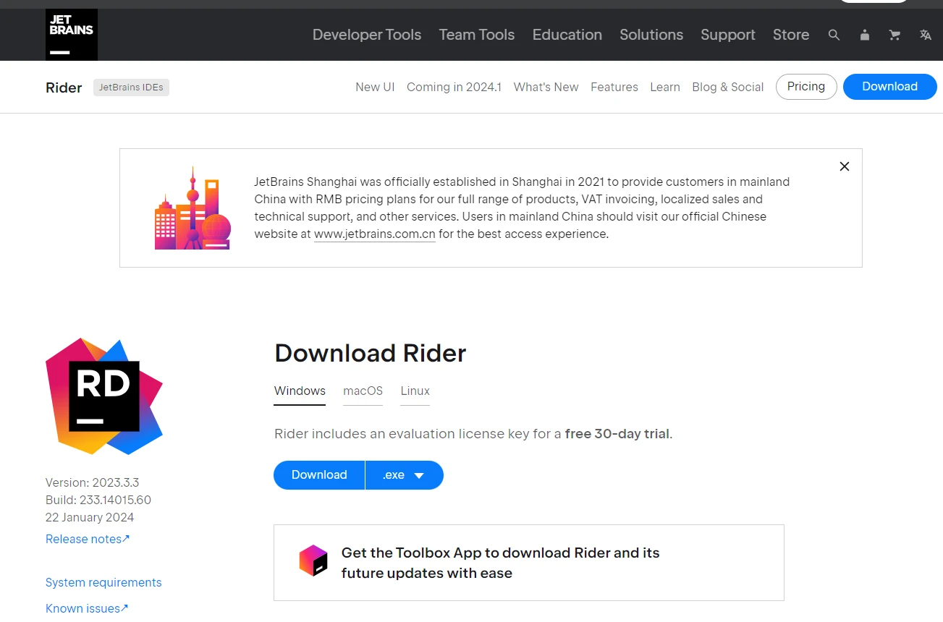Screen dimensions: 943x622
Task: Open the Store menu
Action: coord(791,35)
